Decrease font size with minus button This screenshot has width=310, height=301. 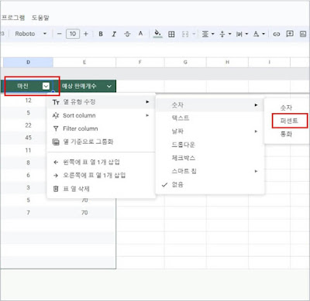pos(59,34)
